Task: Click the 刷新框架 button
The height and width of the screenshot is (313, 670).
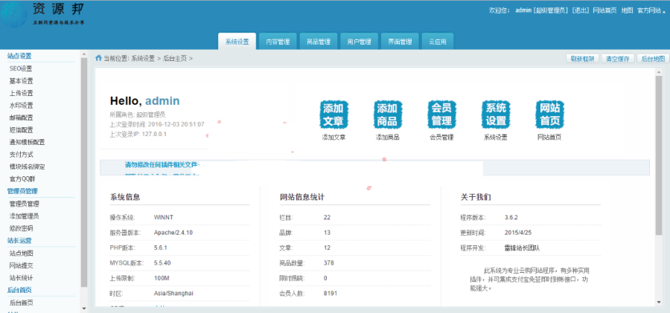Action: point(582,59)
